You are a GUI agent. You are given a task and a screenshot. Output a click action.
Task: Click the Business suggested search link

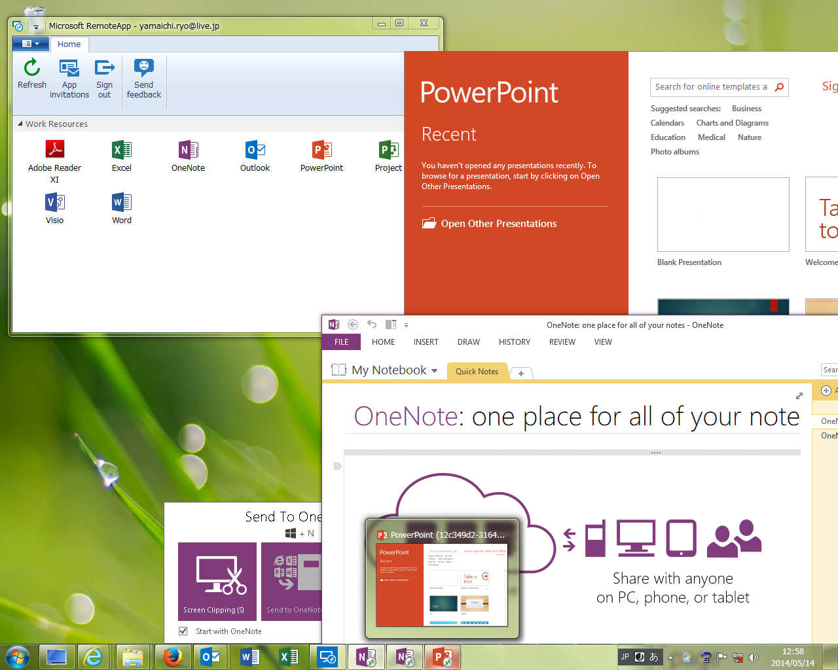point(746,108)
